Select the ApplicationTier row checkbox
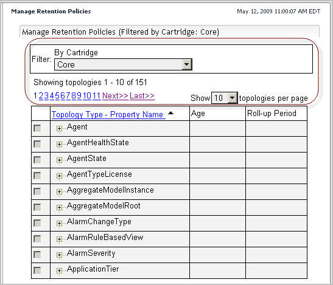This screenshot has width=333, height=285. (37, 270)
